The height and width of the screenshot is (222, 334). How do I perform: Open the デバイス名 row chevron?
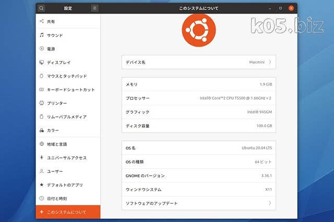click(270, 62)
